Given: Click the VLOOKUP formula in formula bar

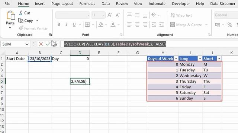Looking at the screenshot, I should click(x=115, y=44).
